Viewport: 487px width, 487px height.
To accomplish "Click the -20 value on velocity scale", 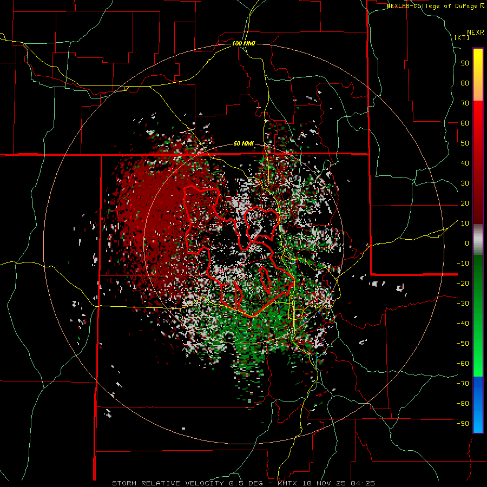I will (463, 284).
